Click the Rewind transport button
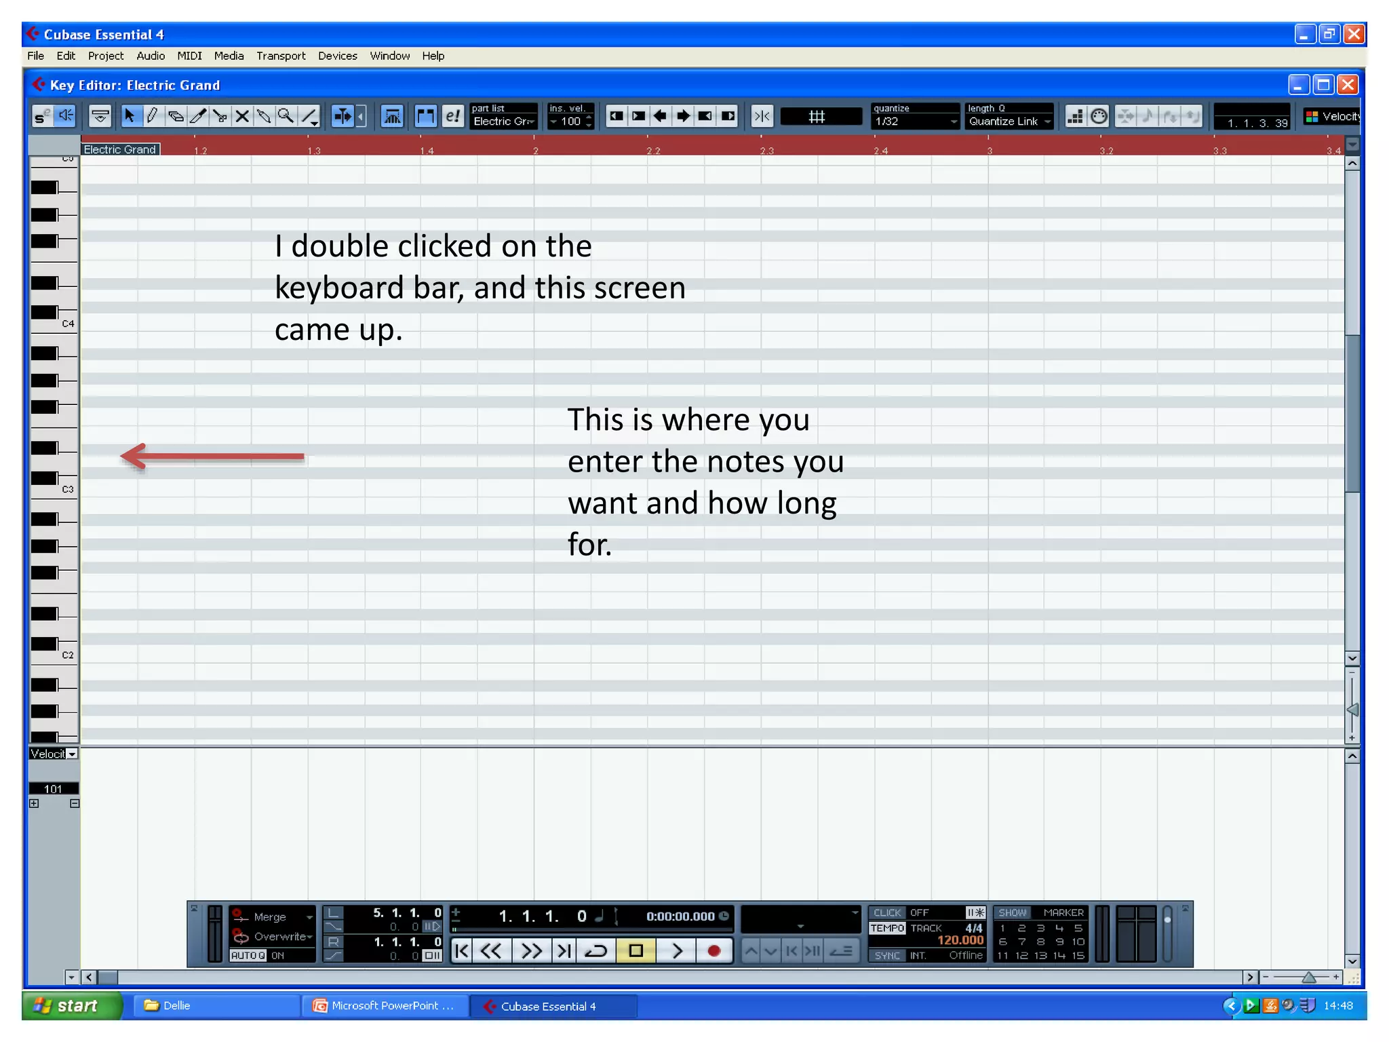 click(492, 951)
